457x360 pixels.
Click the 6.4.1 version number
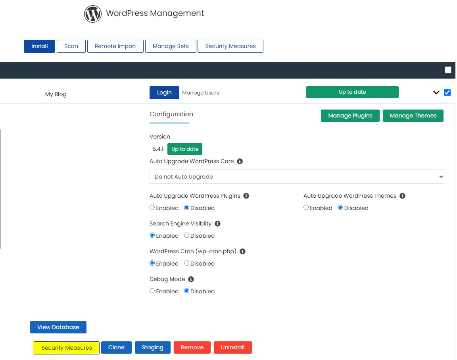[157, 149]
